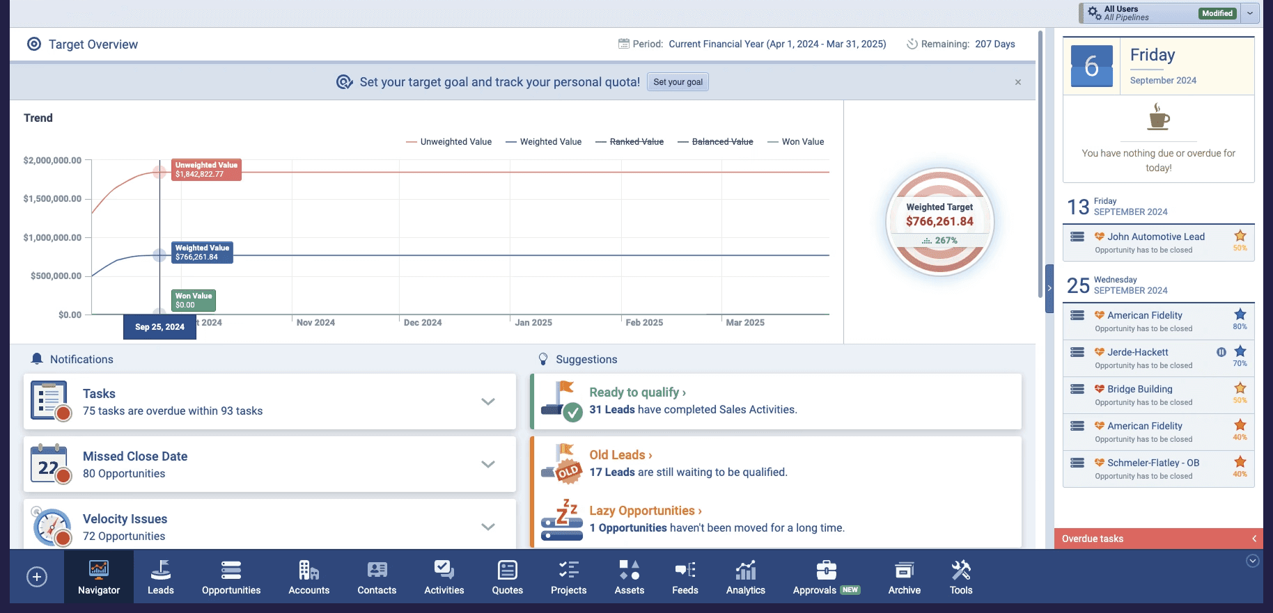Click the Old Leads icon
This screenshot has width=1273, height=613.
pos(562,463)
